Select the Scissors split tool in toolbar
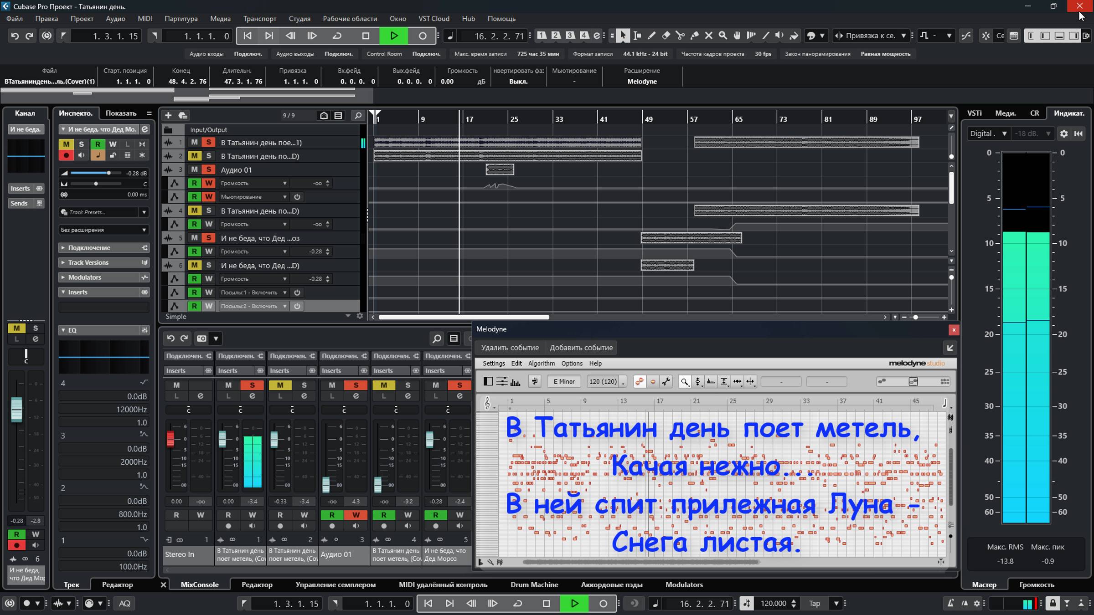The image size is (1094, 615). point(680,36)
